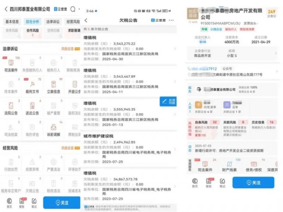This screenshot has height=212, width=283.
Task: Expand the 商品房开发 industry row chevron
Action: [276, 53]
